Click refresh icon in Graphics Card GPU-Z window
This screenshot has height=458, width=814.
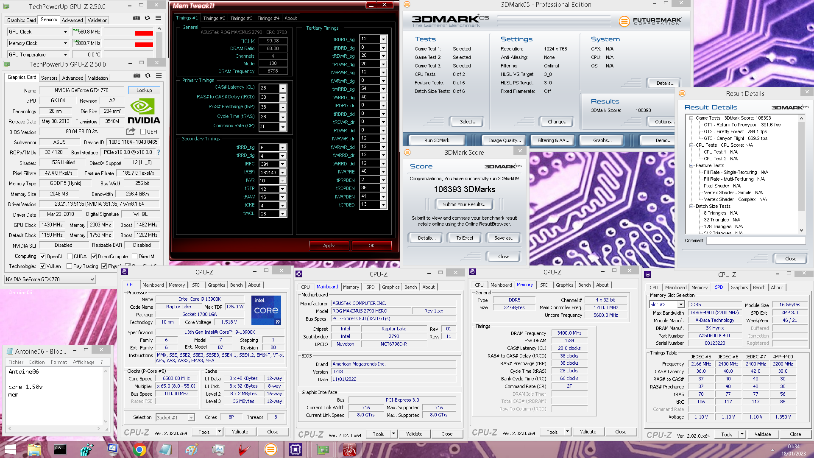[x=148, y=75]
